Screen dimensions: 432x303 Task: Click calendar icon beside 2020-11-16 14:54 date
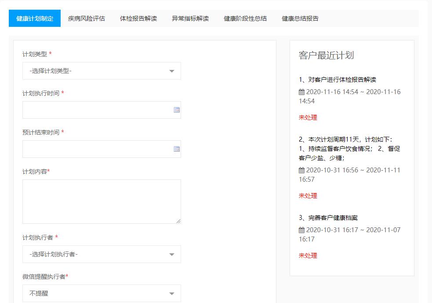(x=301, y=92)
